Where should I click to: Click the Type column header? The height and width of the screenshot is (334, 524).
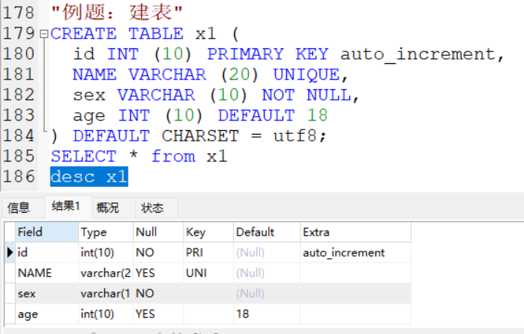click(106, 232)
